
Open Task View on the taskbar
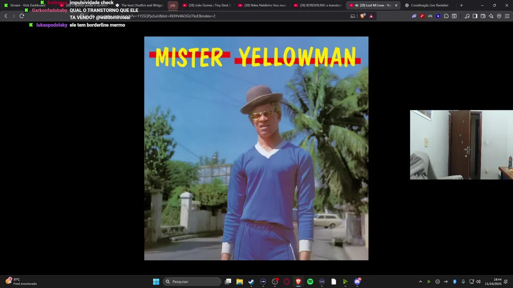228,282
